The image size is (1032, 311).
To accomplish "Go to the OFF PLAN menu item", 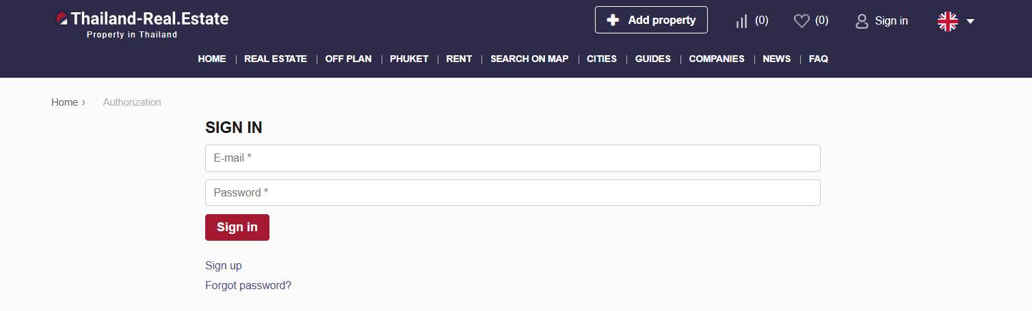I will (348, 59).
